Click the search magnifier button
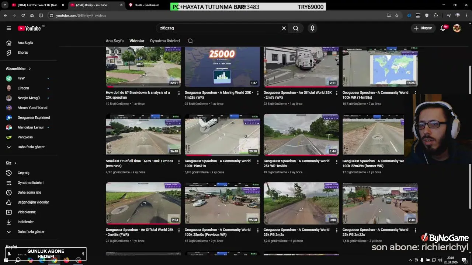472x265 pixels. (x=296, y=28)
